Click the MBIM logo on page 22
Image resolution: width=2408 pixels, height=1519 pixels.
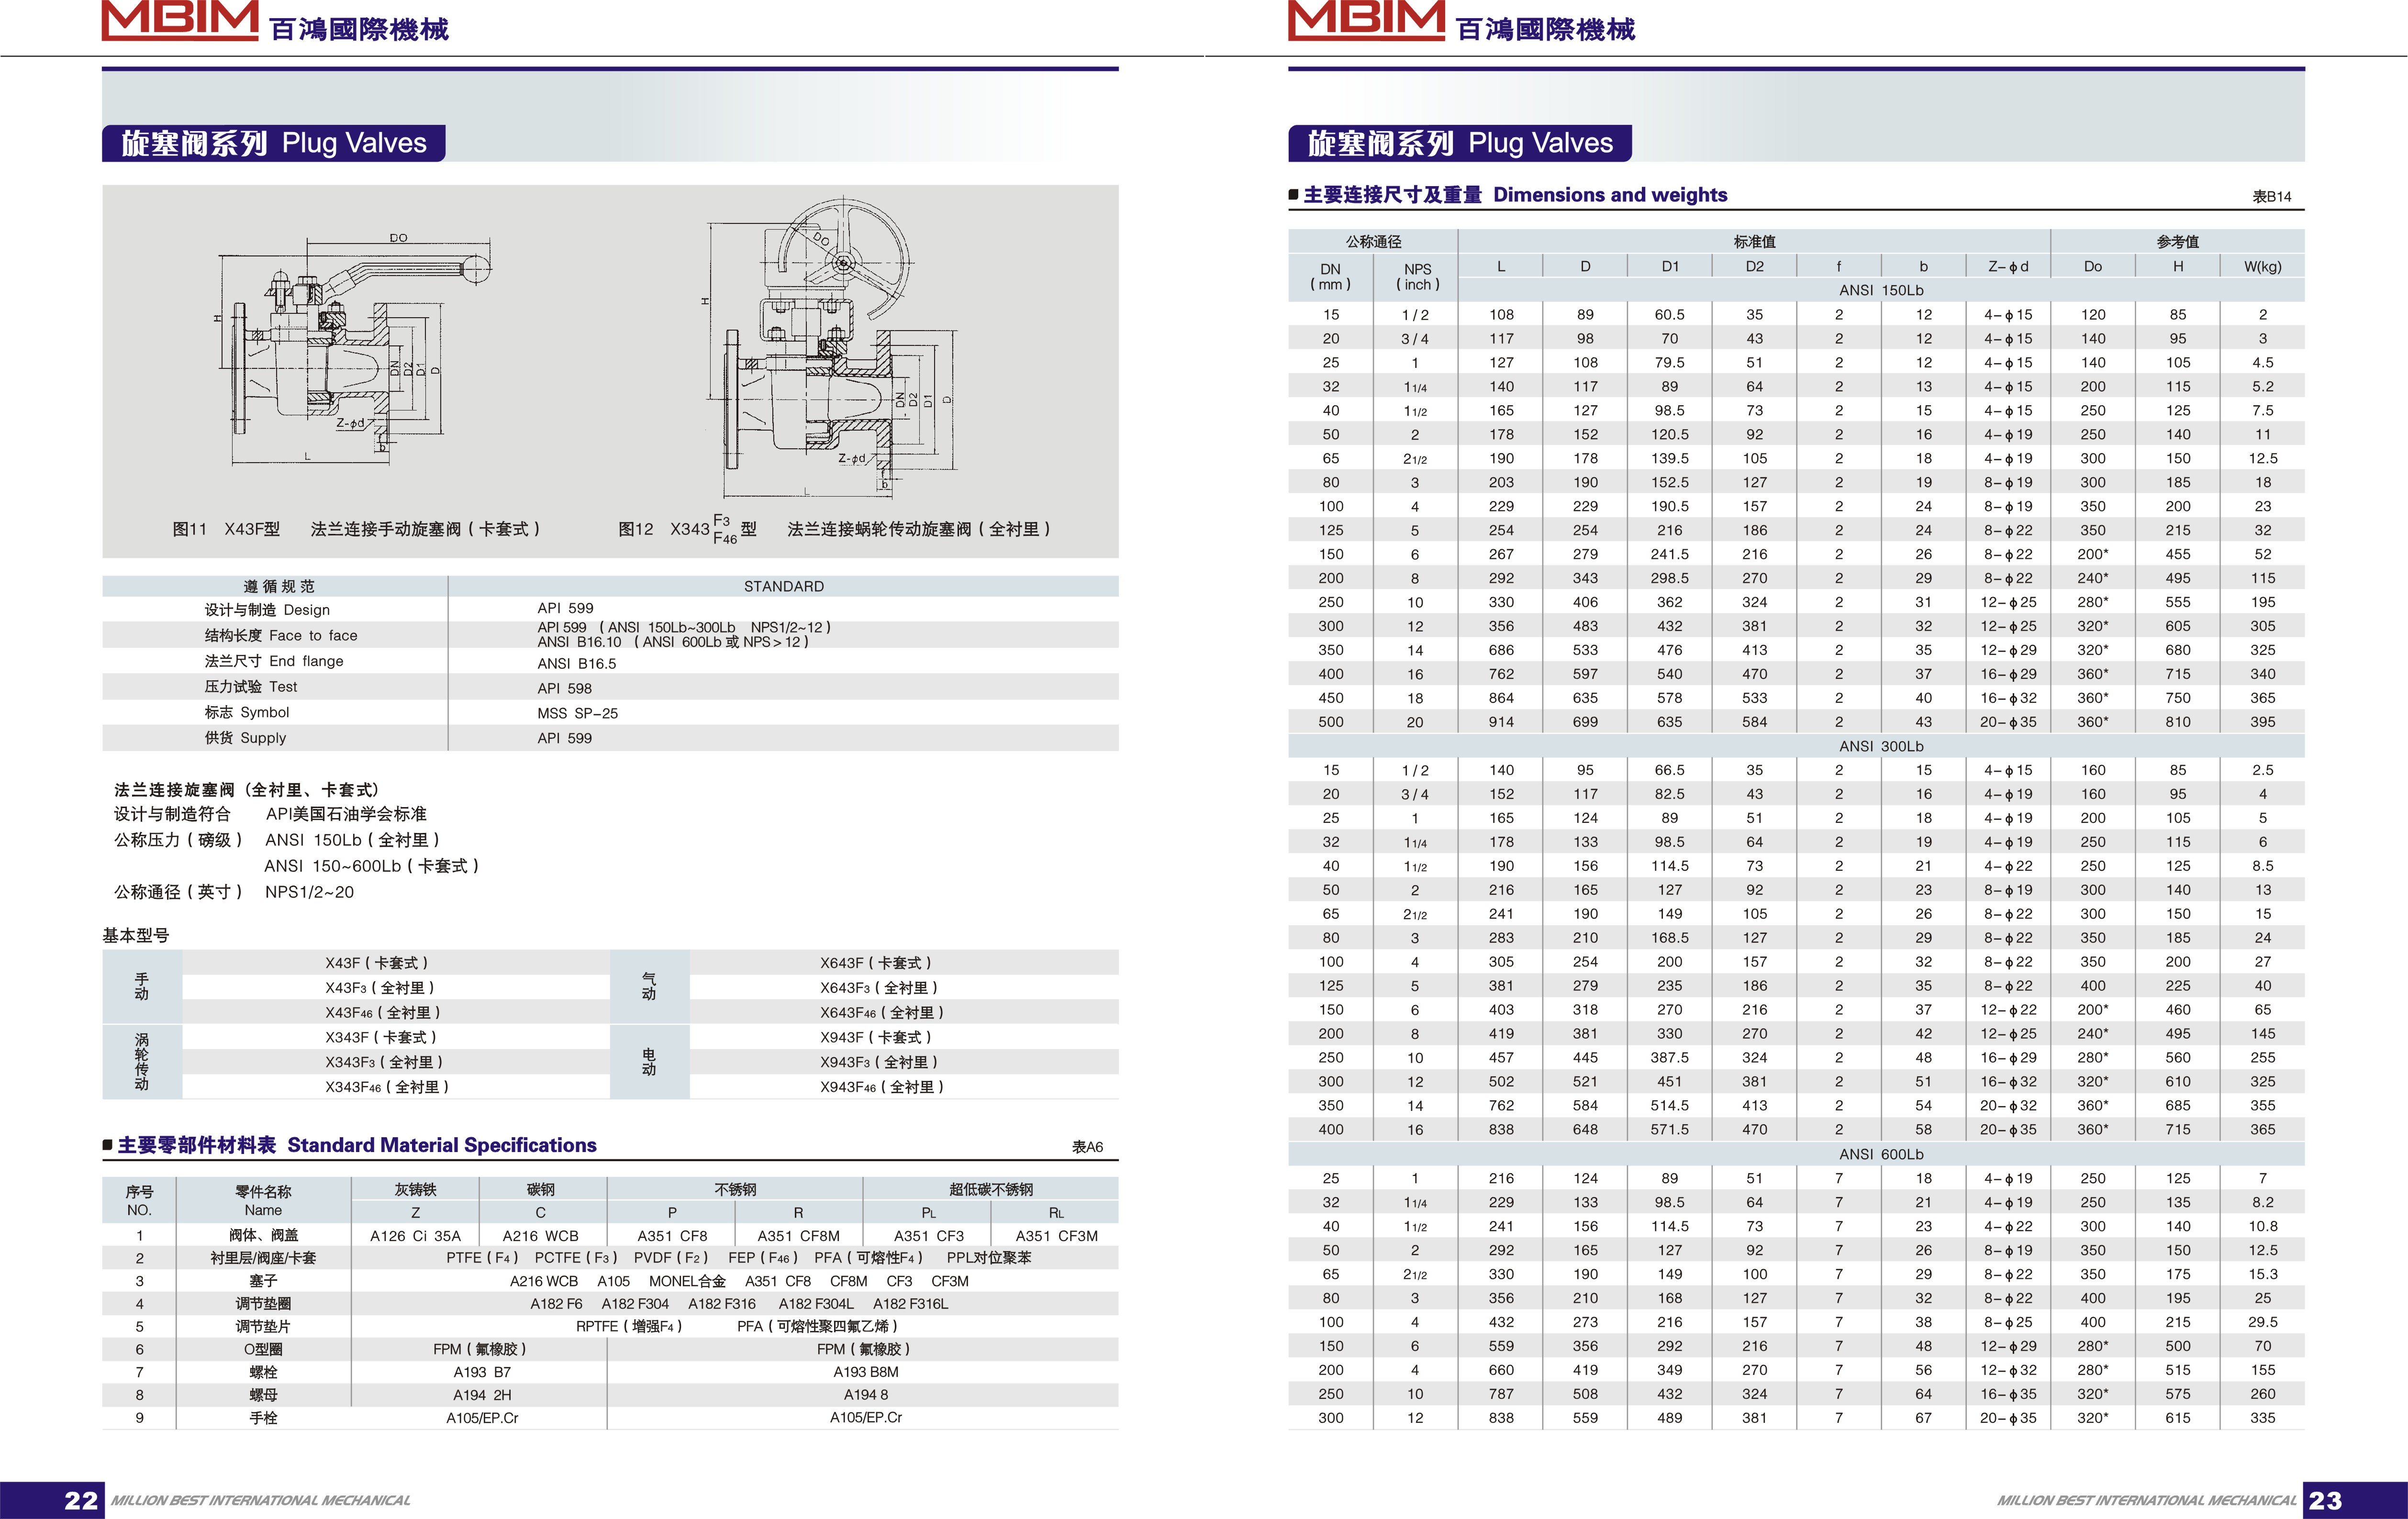tap(180, 20)
